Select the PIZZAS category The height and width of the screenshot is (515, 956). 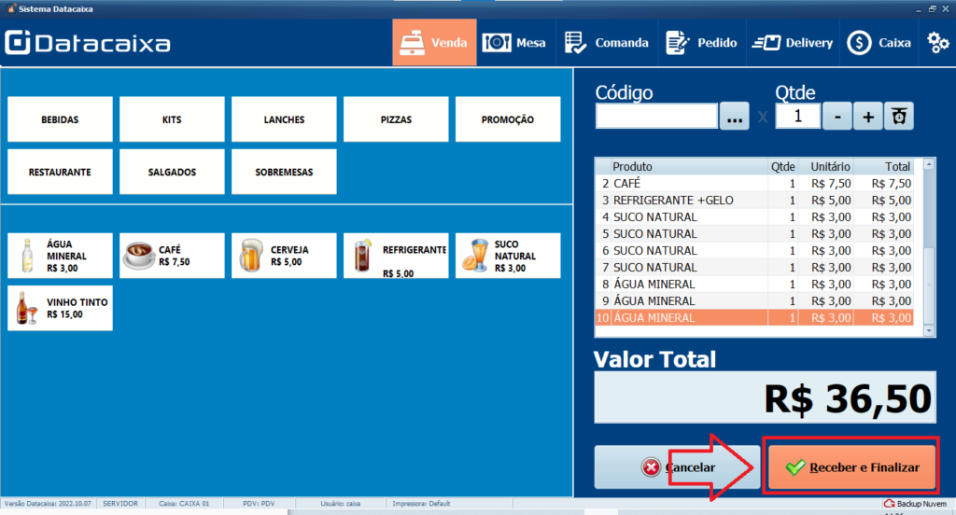tap(396, 119)
